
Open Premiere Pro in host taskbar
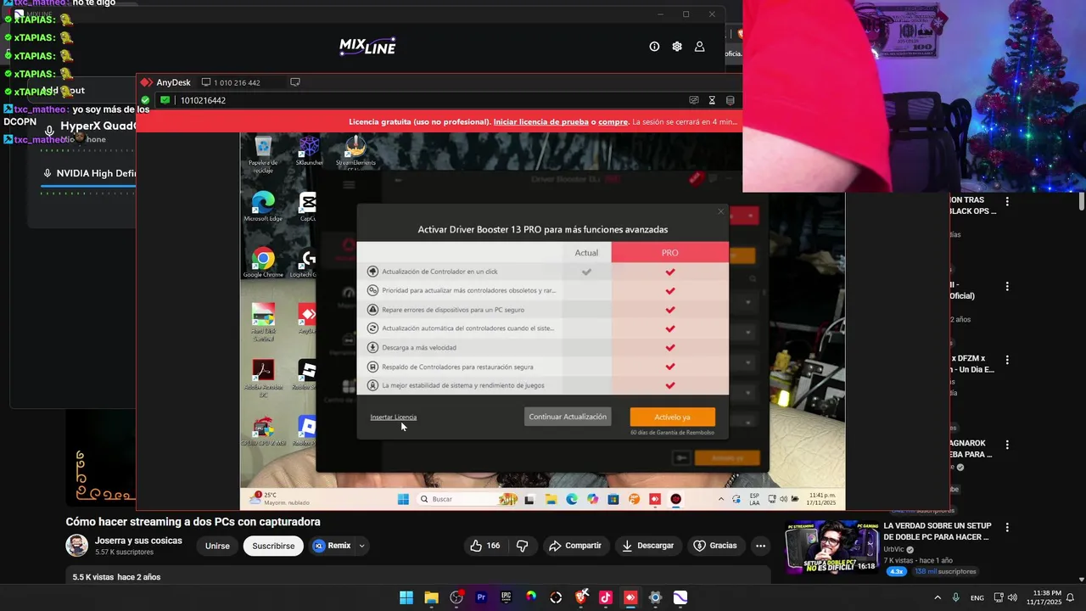pyautogui.click(x=481, y=597)
